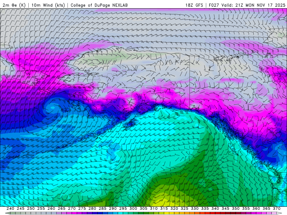The width and height of the screenshot is (287, 215).
Task: Click the 355 colorbar label
Action: tap(246, 209)
